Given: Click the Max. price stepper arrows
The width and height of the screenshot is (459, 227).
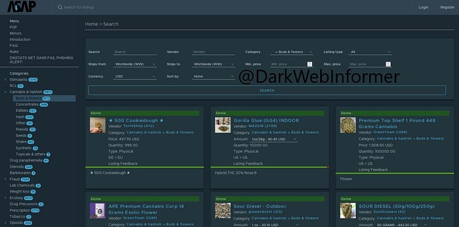Looking at the screenshot, I should tap(388, 64).
